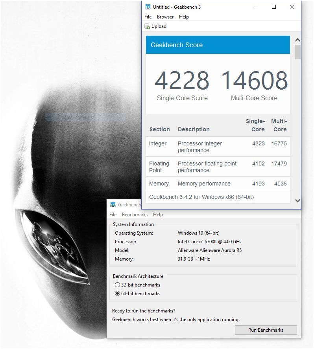Click the Windows 10 (64-bit) value
The image size is (314, 349).
199,233
